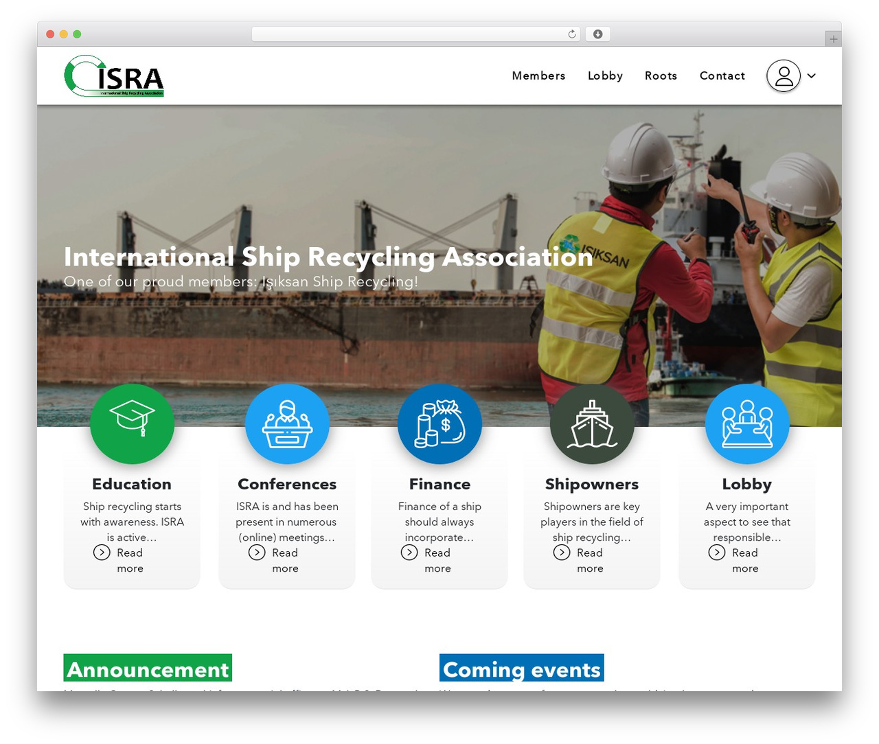Viewport: 879px width, 744px height.
Task: Click the Lobby meeting table icon
Action: point(747,424)
